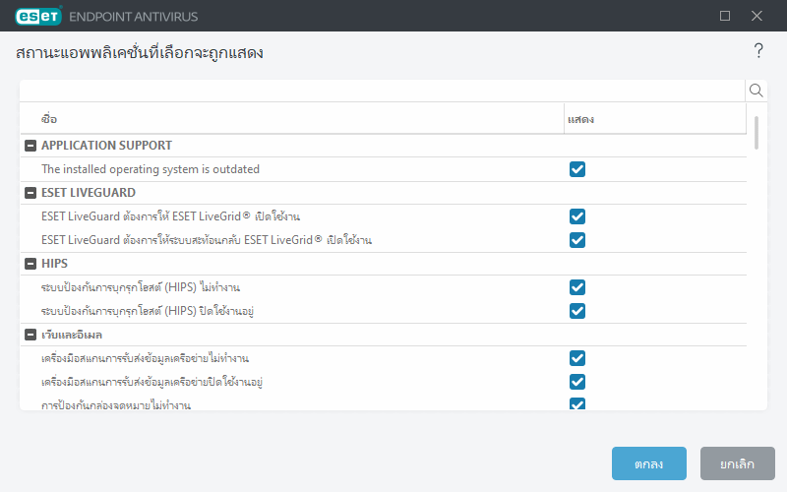Click into the search input field
The height and width of the screenshot is (492, 787).
(x=384, y=91)
